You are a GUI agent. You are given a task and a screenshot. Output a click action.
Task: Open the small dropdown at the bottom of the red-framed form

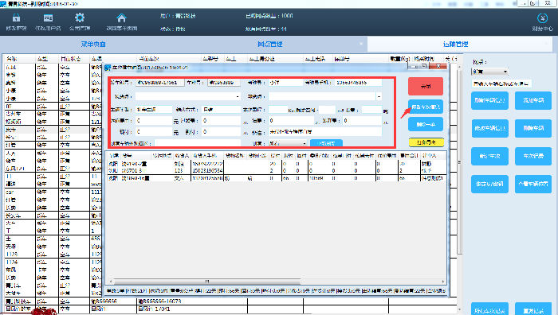(288, 143)
